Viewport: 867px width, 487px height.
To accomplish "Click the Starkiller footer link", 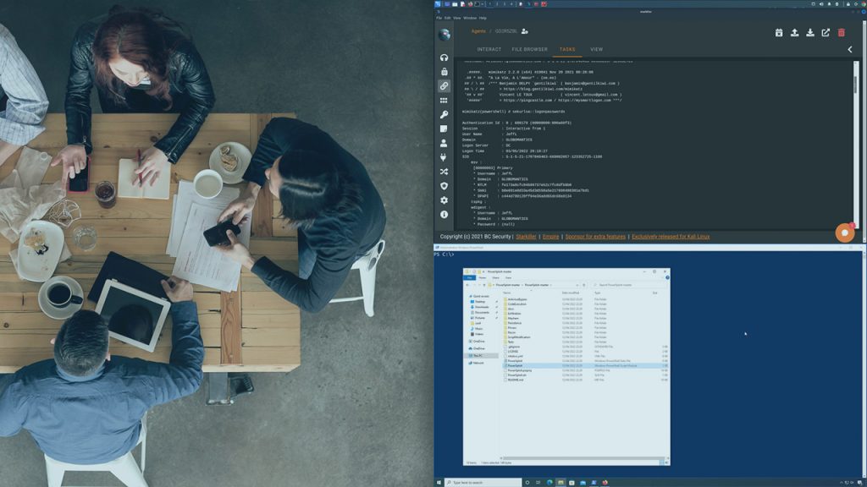I will [525, 237].
